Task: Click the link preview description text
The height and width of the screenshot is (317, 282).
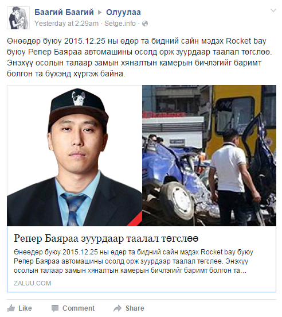Action: pos(134,261)
